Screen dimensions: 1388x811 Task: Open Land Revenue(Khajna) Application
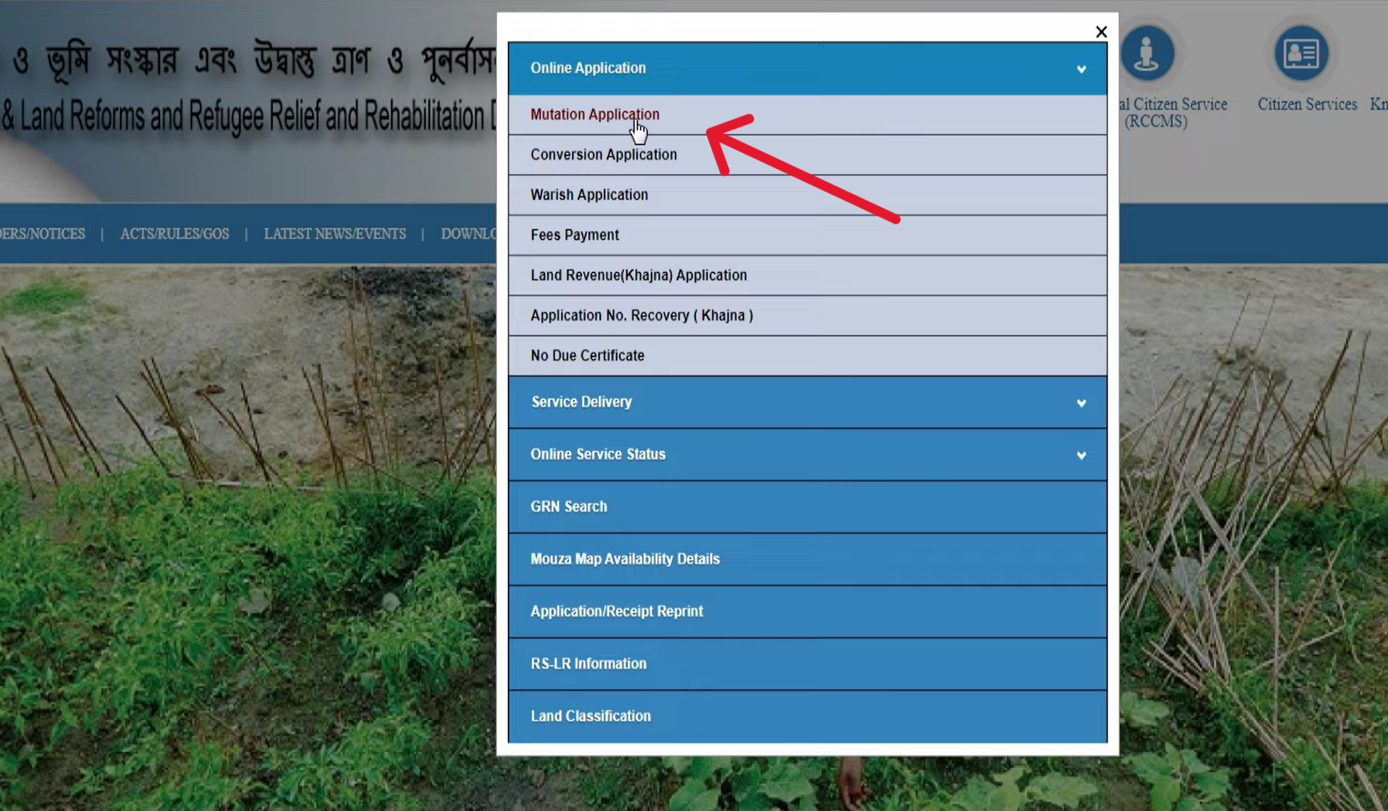click(638, 275)
